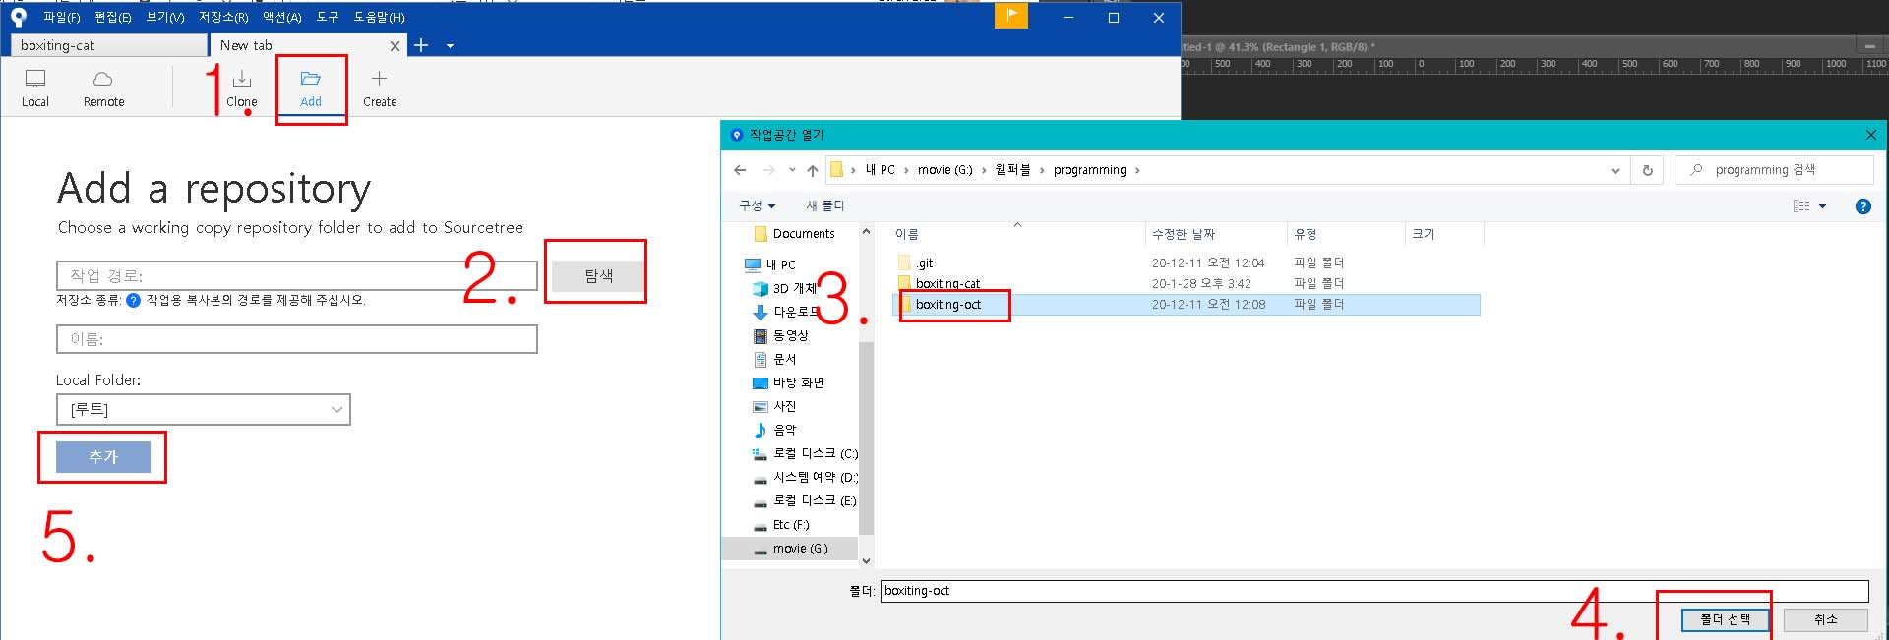The height and width of the screenshot is (640, 1889).
Task: Click the 탐색 browse button
Action: pos(598,276)
